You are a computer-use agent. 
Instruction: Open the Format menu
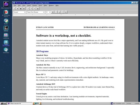(34, 5)
